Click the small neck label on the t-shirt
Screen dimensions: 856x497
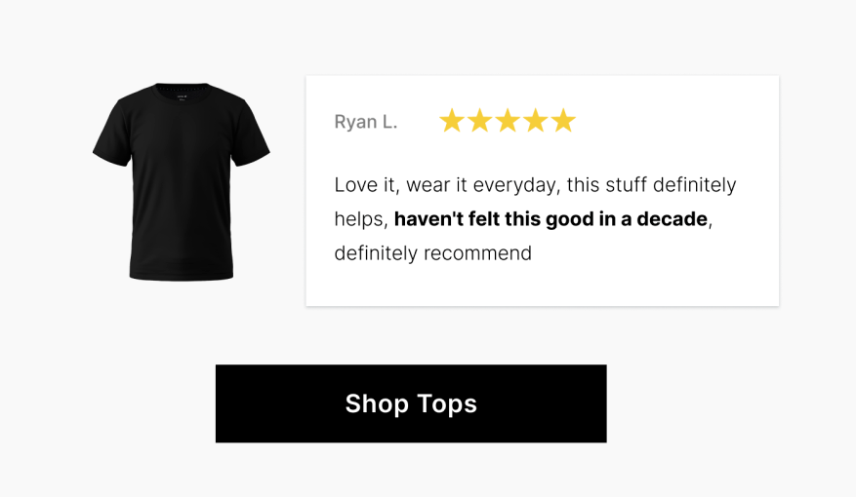(x=182, y=96)
